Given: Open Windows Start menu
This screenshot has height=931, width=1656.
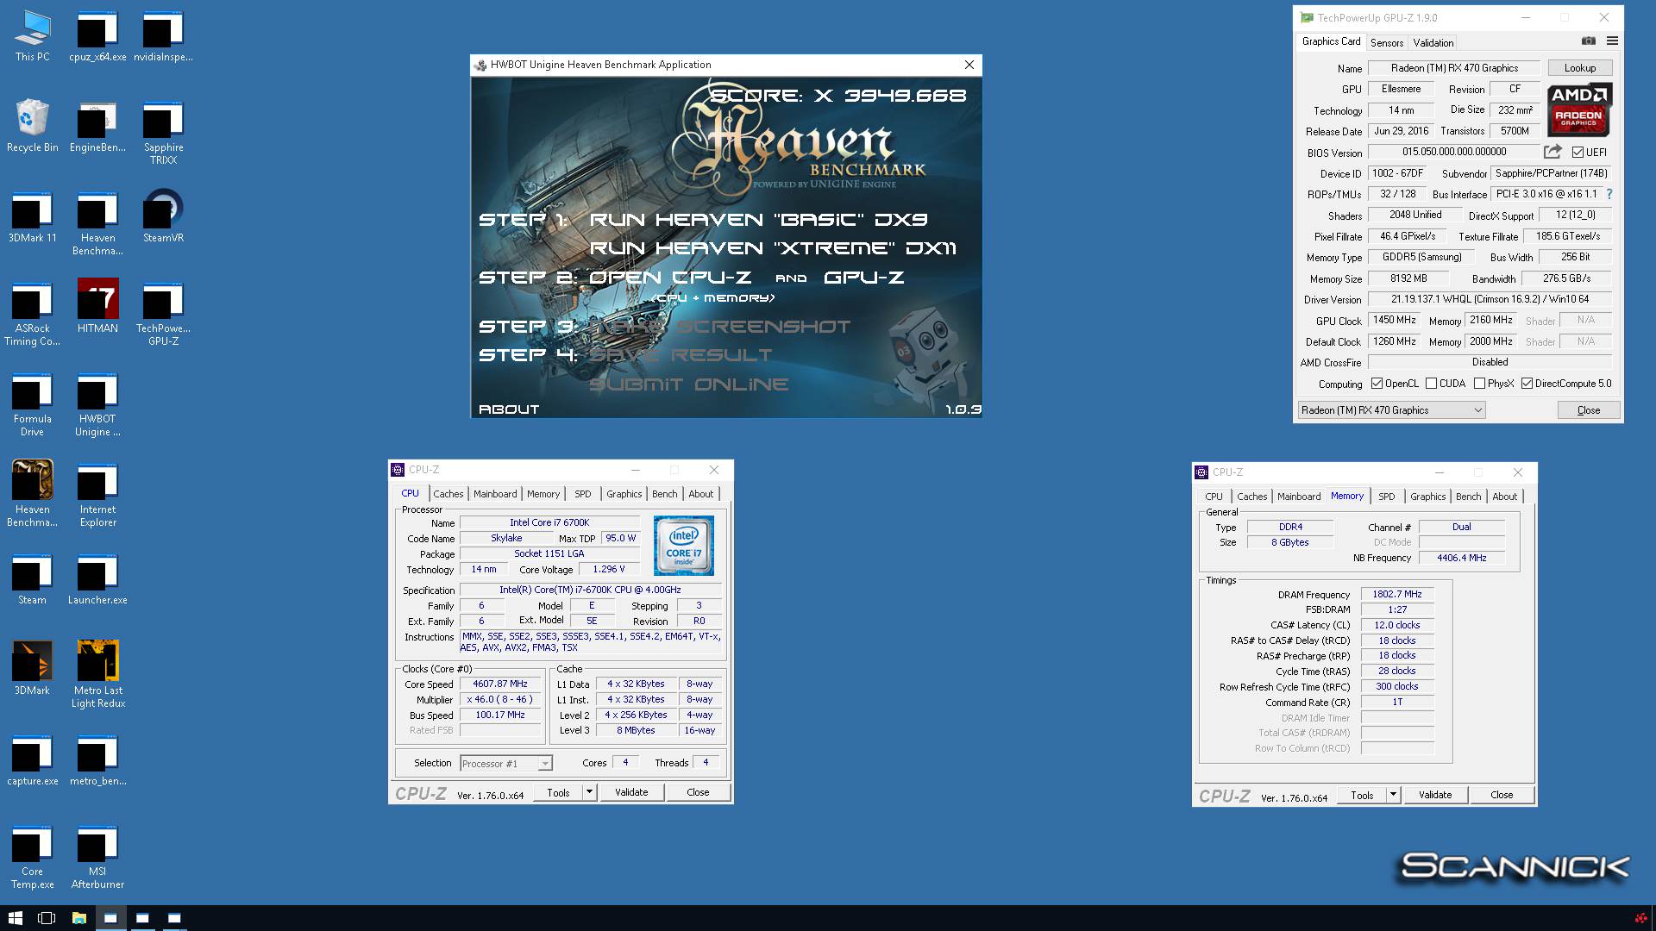Looking at the screenshot, I should (15, 918).
